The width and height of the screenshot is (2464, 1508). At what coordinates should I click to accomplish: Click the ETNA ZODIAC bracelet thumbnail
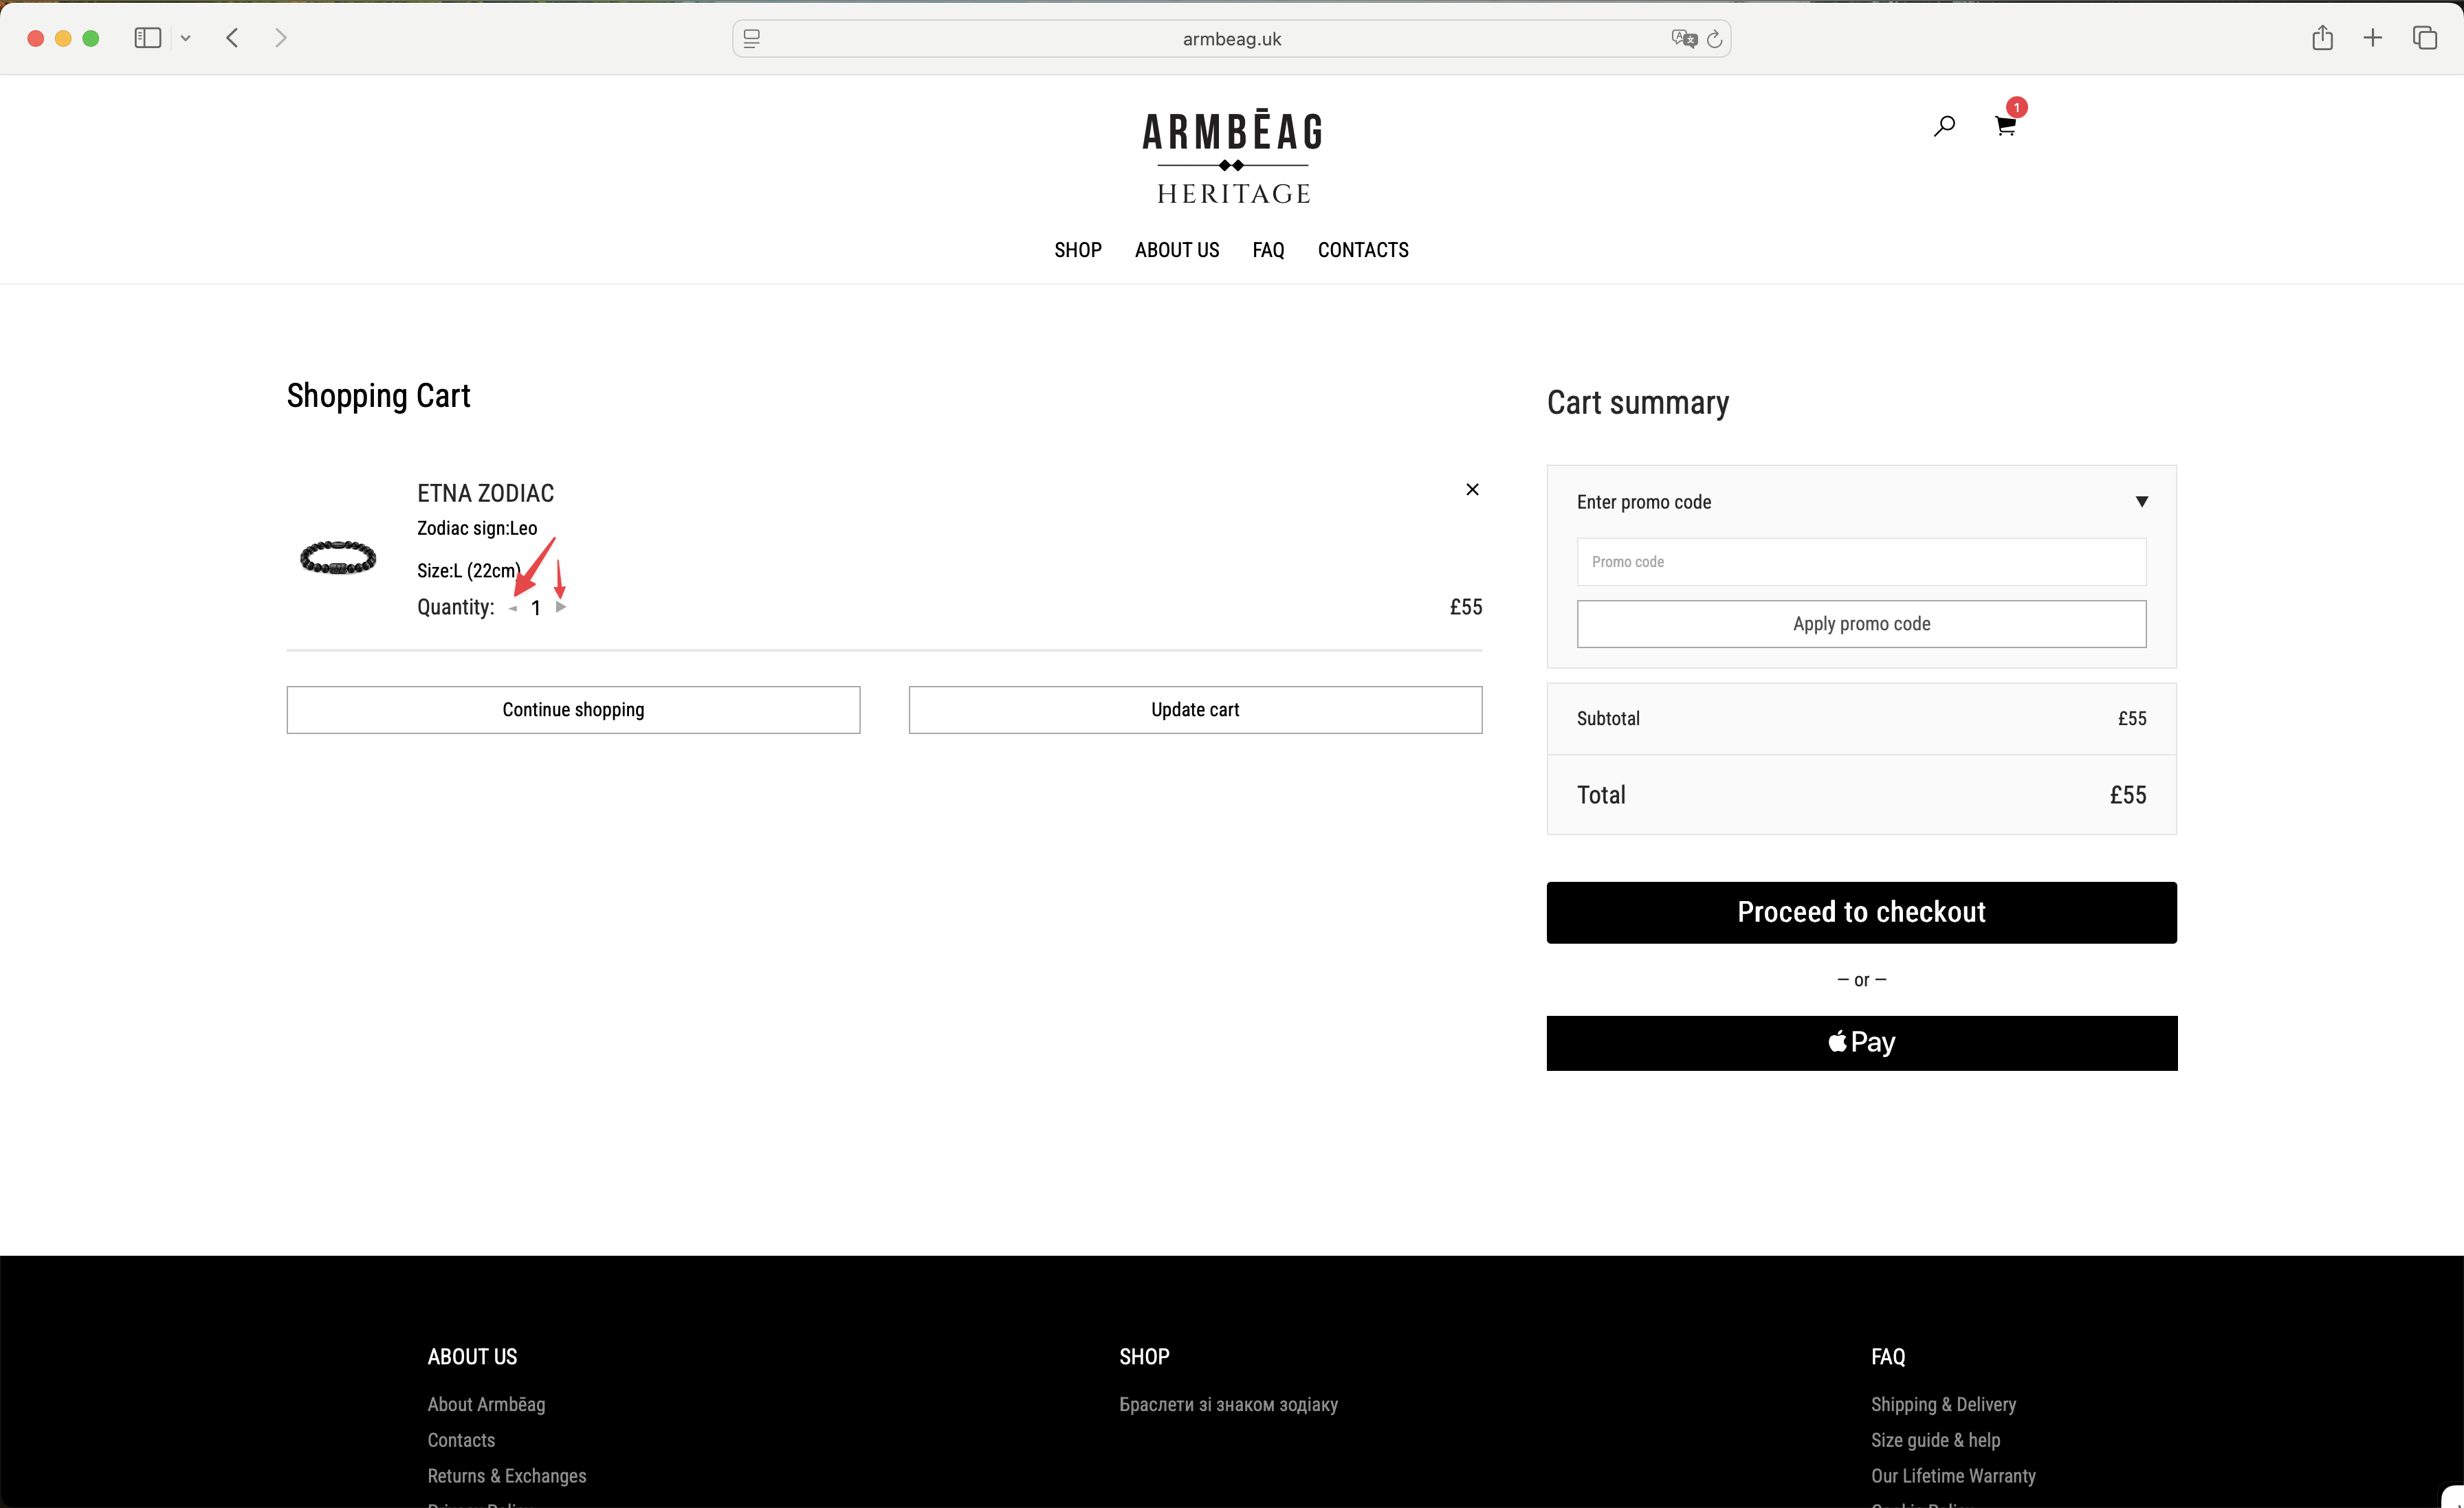coord(338,557)
